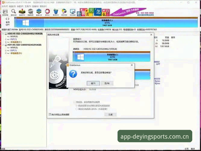
Task: Select the HD0:HS-SSD-C40002048G(1908GB) disk
Action: [25, 34]
